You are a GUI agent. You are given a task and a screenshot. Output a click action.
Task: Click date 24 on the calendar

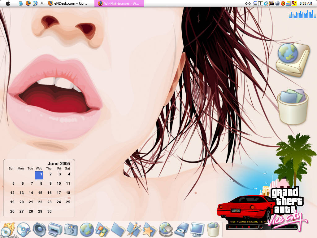(59, 202)
